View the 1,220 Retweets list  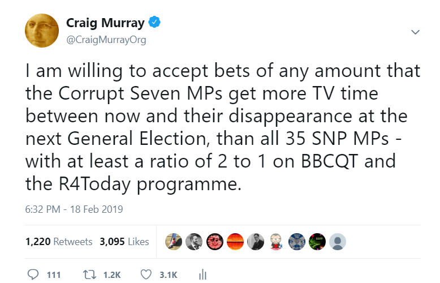59,241
